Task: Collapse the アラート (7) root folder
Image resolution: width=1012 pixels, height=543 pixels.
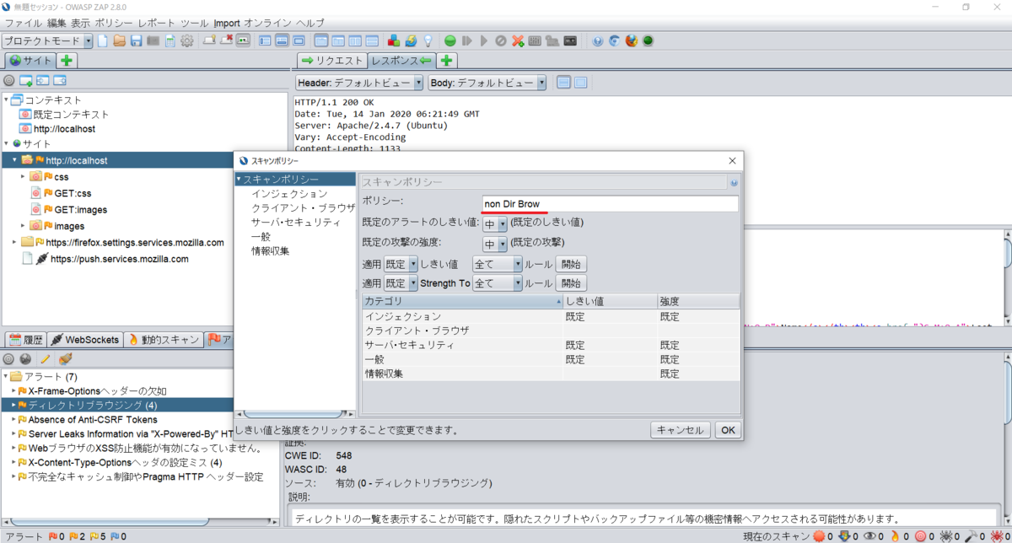Action: [6, 376]
